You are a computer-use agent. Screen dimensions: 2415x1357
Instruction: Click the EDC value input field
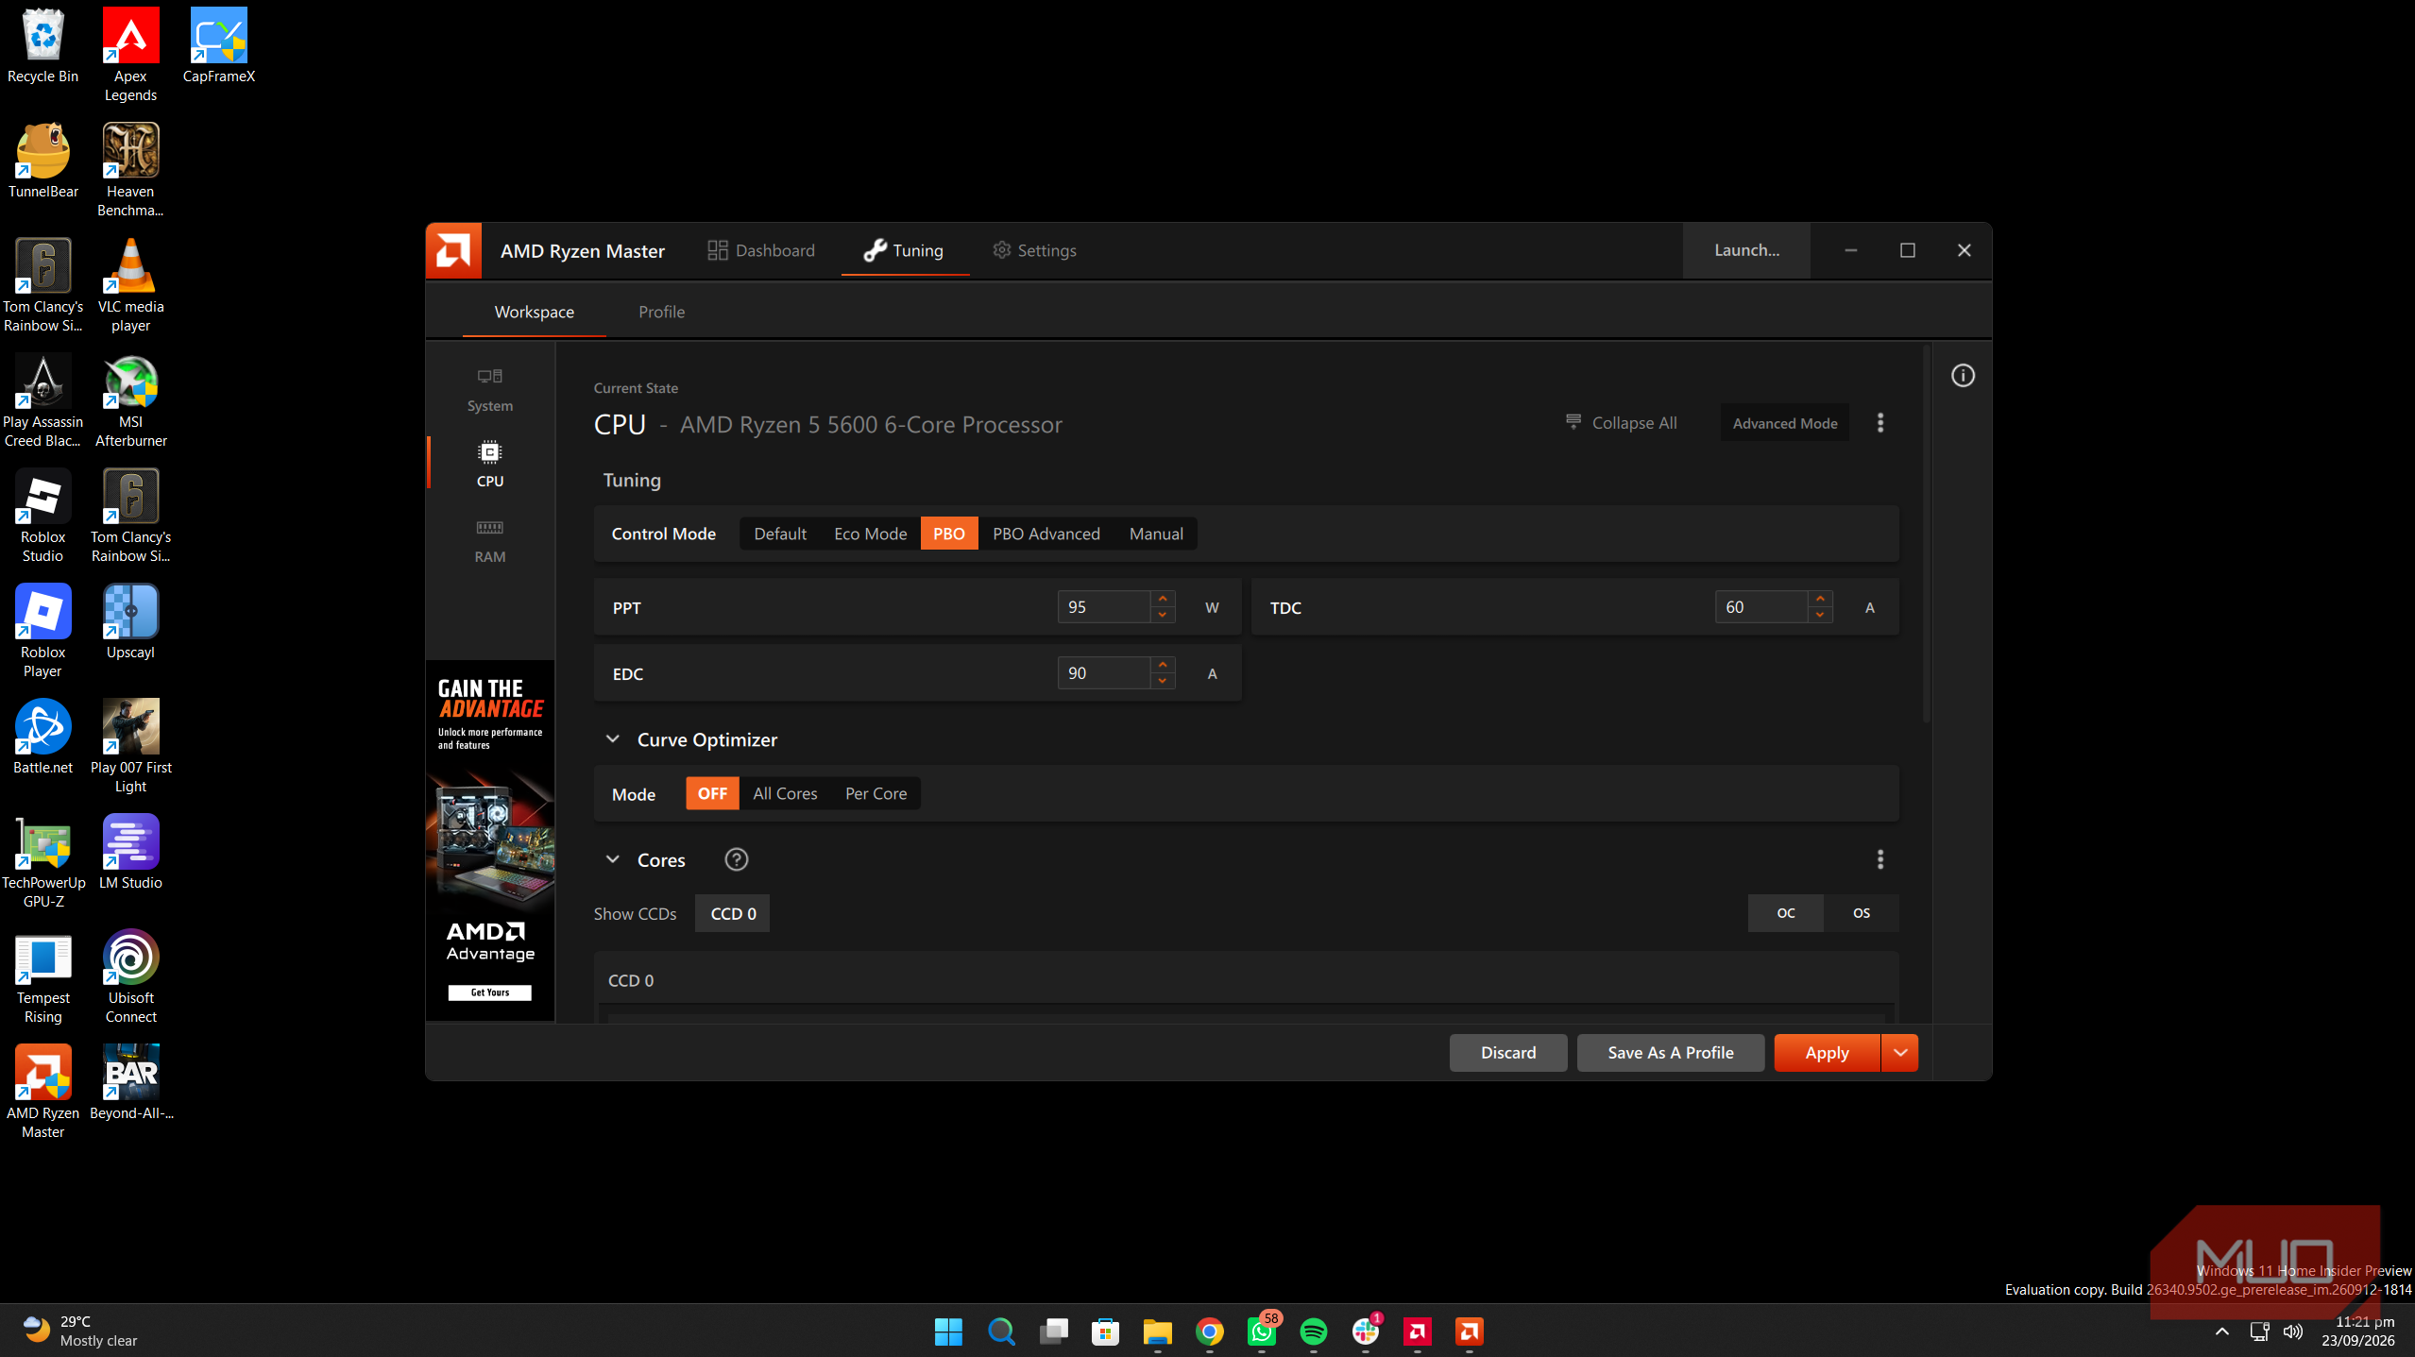(1103, 673)
